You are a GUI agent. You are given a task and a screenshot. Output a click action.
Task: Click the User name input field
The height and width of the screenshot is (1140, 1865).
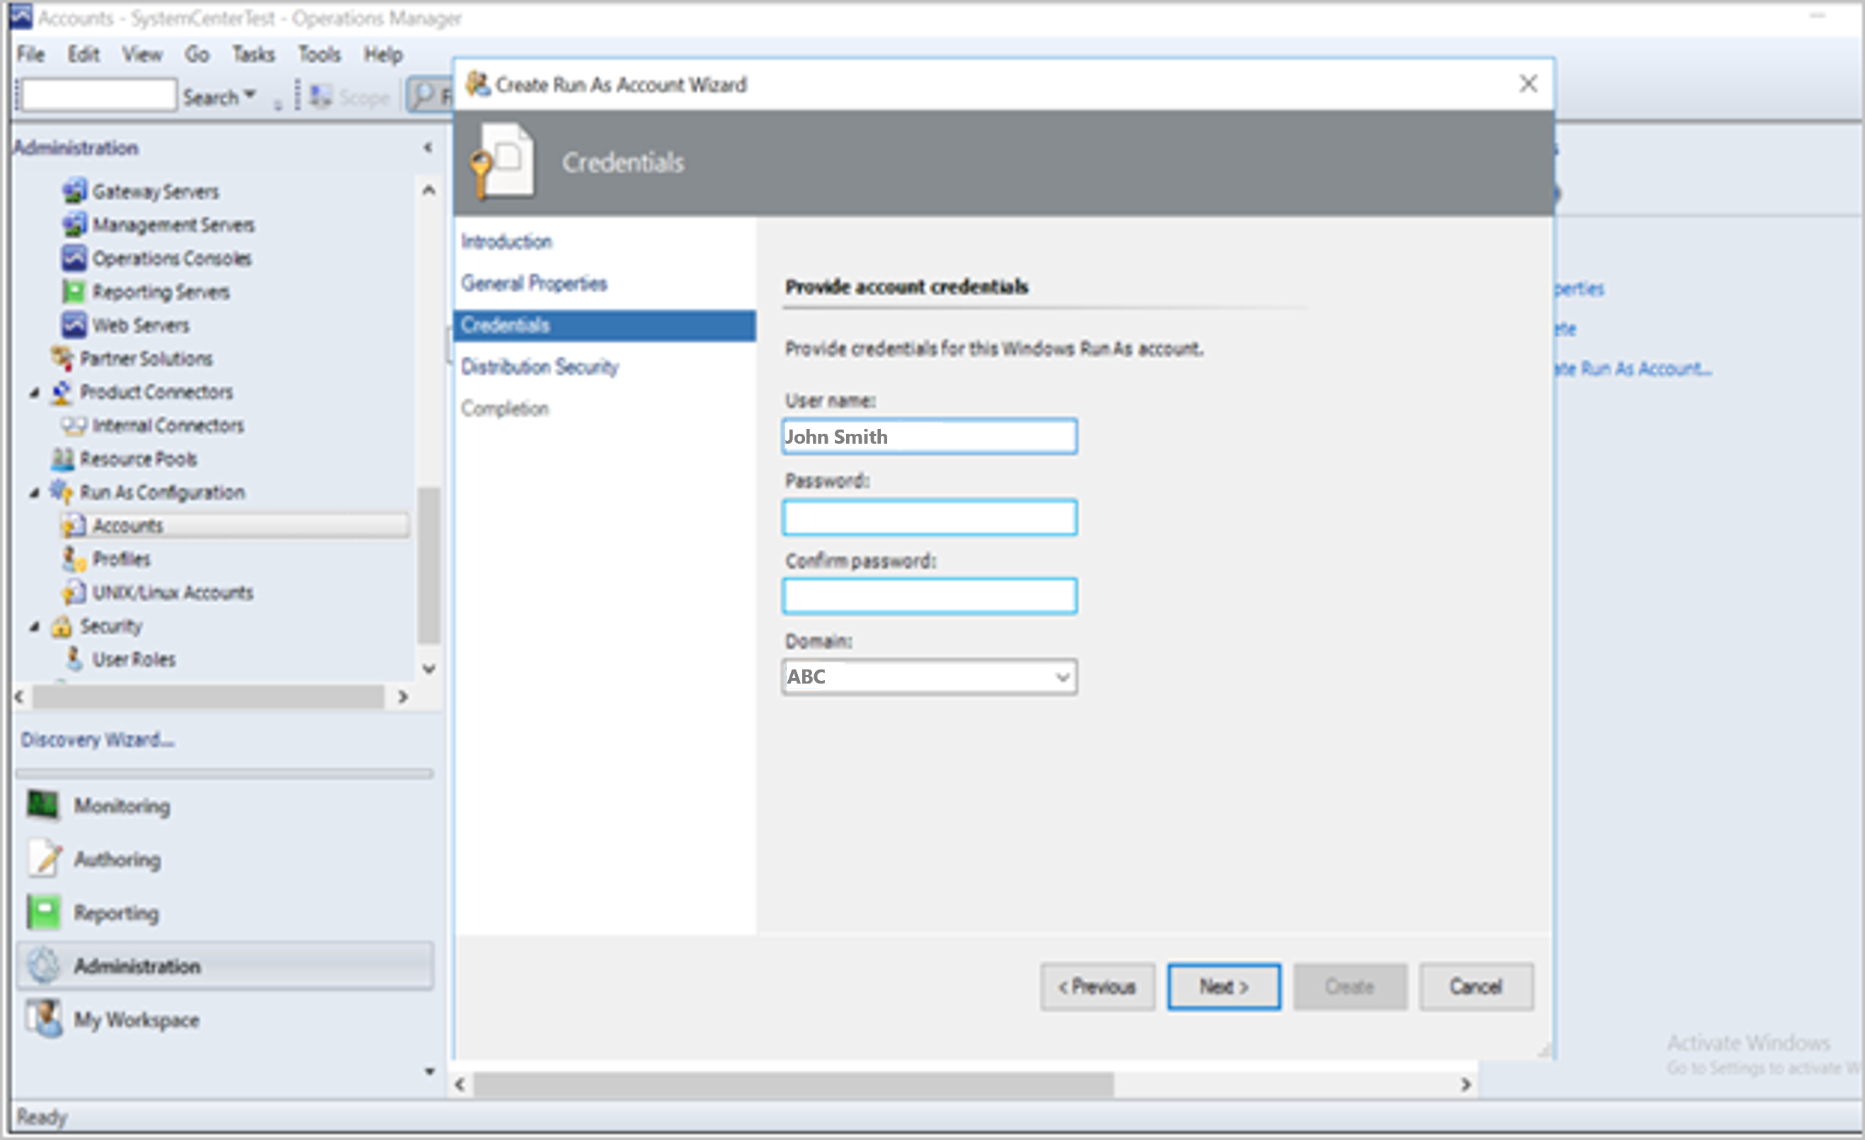click(x=928, y=435)
